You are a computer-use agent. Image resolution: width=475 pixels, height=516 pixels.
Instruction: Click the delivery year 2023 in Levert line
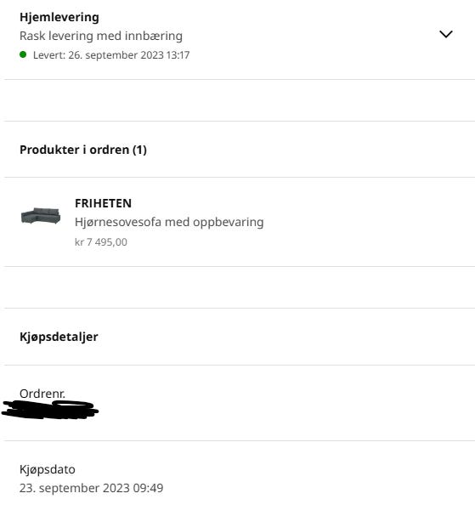point(152,54)
